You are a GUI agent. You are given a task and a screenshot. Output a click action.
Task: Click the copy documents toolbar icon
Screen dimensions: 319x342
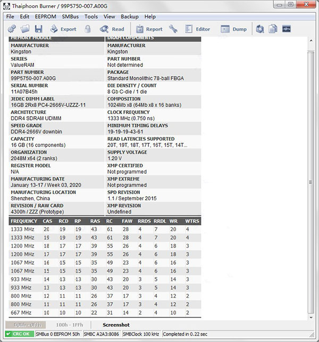(x=273, y=29)
